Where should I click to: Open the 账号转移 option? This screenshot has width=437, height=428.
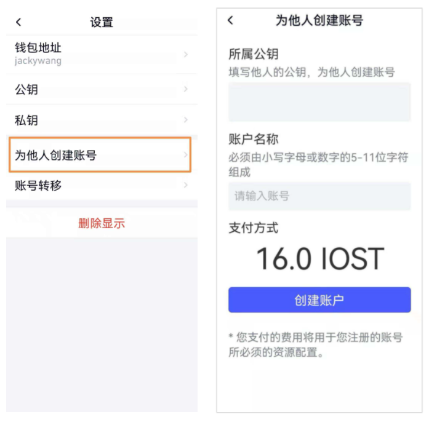click(102, 185)
